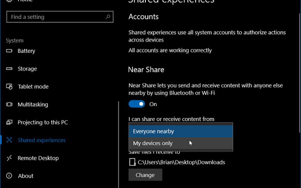The height and width of the screenshot is (188, 301).
Task: Click the Multitasking icon in the sidebar
Action: (9, 105)
